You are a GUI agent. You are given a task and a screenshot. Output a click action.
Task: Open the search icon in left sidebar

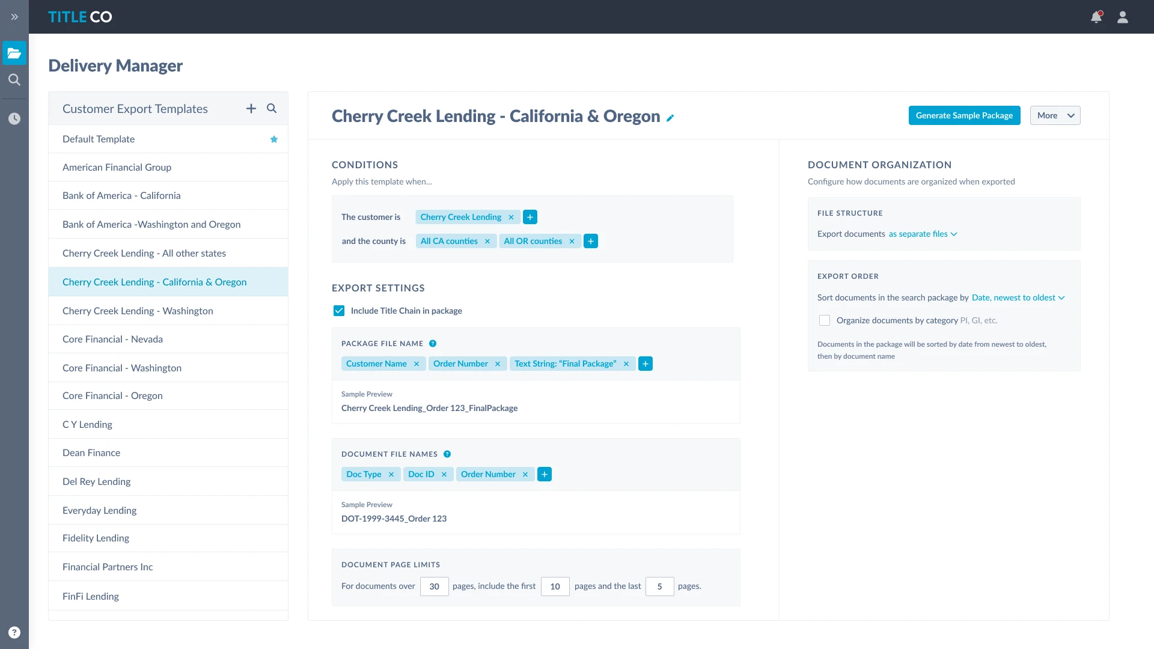point(14,79)
